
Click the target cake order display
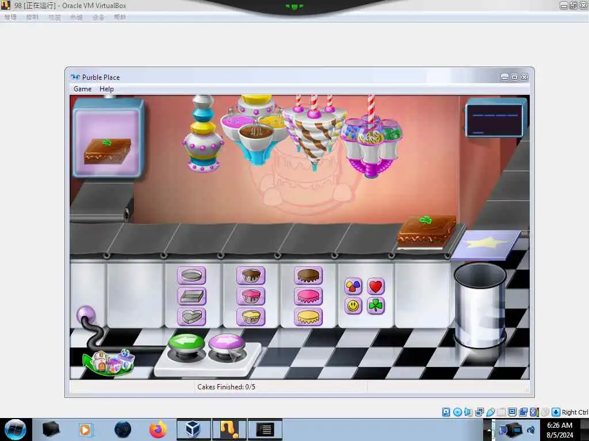tap(108, 138)
